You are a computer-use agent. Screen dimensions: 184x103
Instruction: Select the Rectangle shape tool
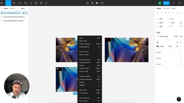coord(20,3)
